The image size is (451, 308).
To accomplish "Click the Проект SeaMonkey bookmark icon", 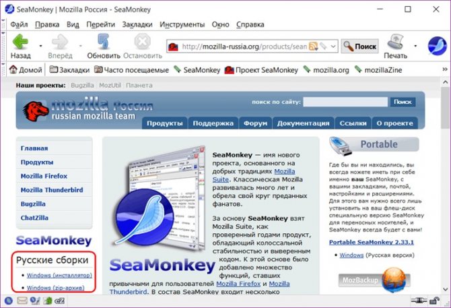I will [229, 69].
